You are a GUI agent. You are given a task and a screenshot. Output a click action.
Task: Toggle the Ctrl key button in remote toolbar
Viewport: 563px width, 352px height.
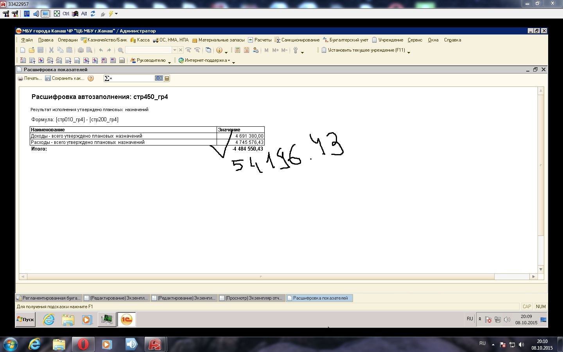[x=66, y=14]
